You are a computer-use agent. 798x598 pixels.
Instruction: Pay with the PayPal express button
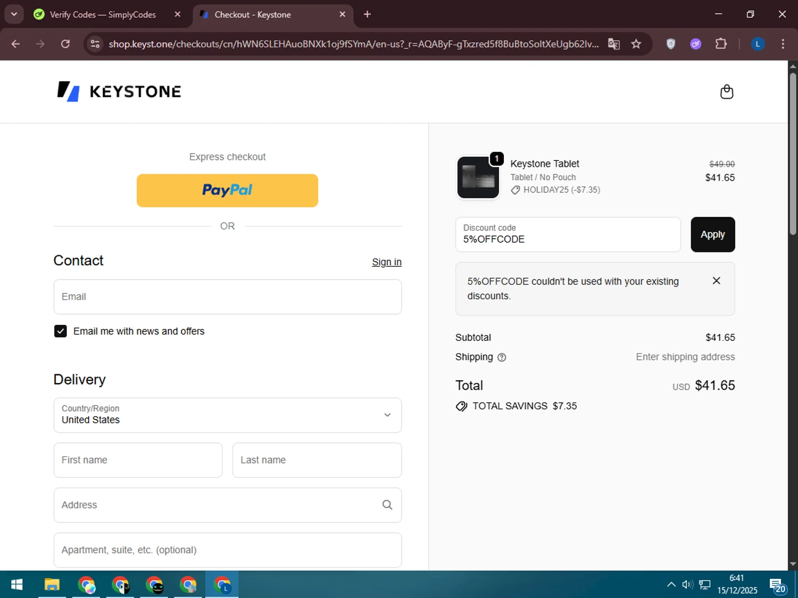click(x=228, y=190)
